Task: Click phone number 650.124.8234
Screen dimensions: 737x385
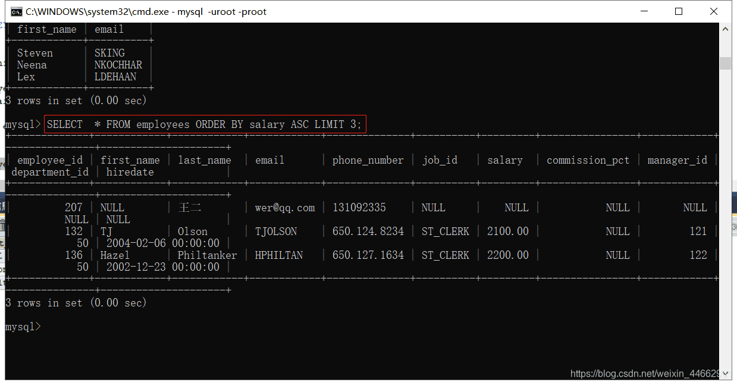Action: click(368, 231)
